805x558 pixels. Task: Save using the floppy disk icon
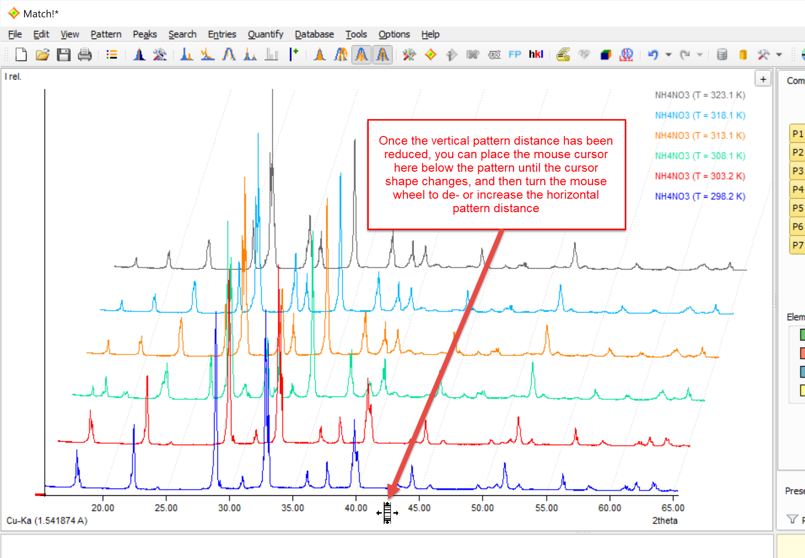(64, 54)
